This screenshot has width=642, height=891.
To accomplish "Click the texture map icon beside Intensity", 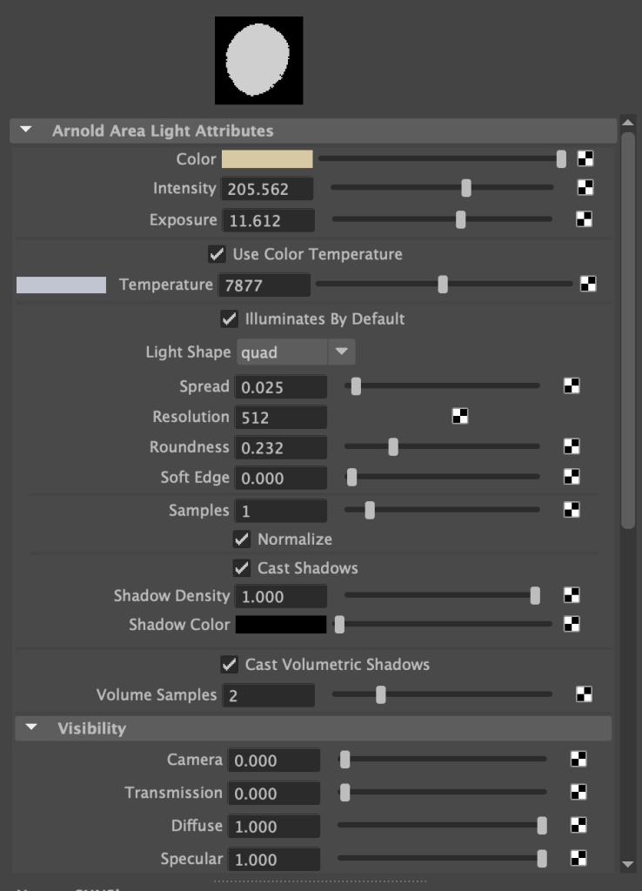I will 585,188.
